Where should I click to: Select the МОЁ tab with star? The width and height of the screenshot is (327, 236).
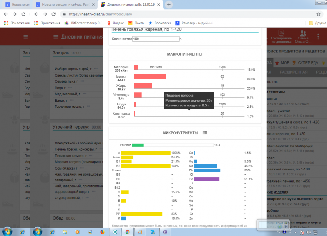[x=282, y=62]
